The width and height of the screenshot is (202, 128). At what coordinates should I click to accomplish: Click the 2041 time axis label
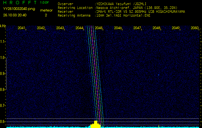point(22,28)
